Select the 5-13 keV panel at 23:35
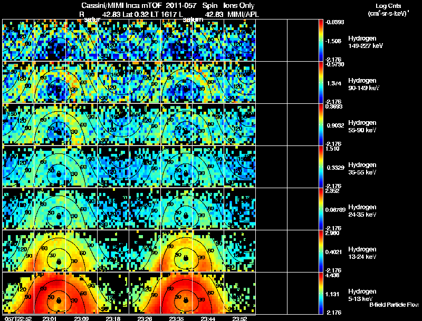Viewport: 422px width, 321px height. point(177,293)
